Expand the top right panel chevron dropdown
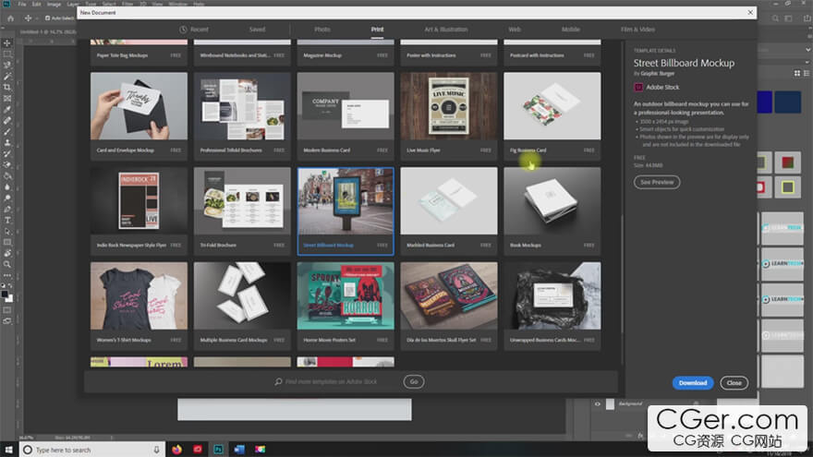 [x=807, y=50]
